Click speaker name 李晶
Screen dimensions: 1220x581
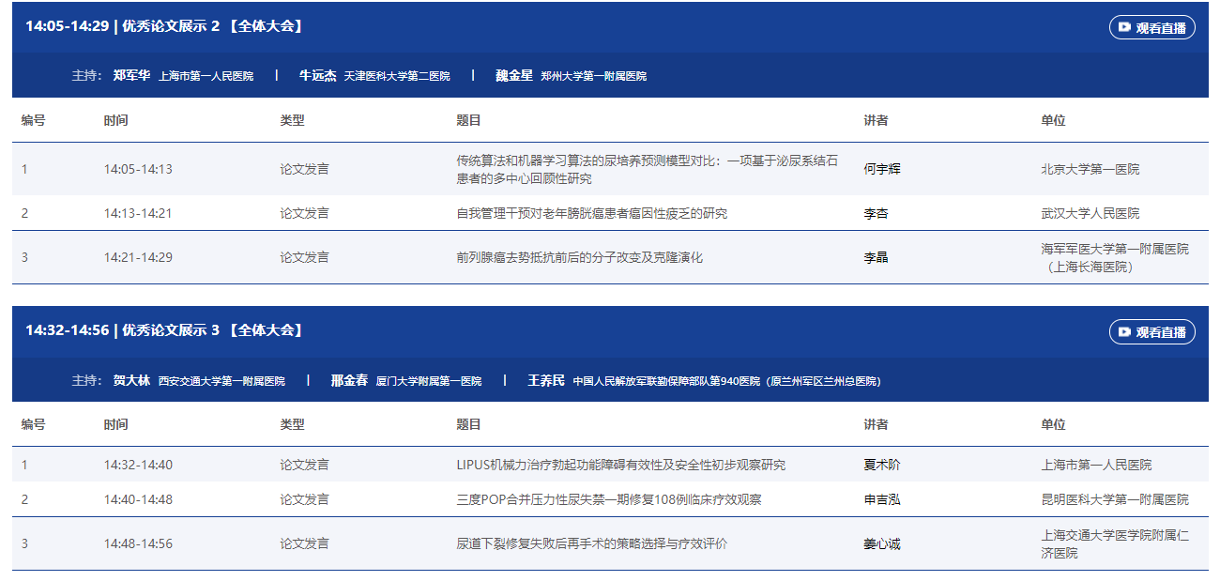click(876, 257)
